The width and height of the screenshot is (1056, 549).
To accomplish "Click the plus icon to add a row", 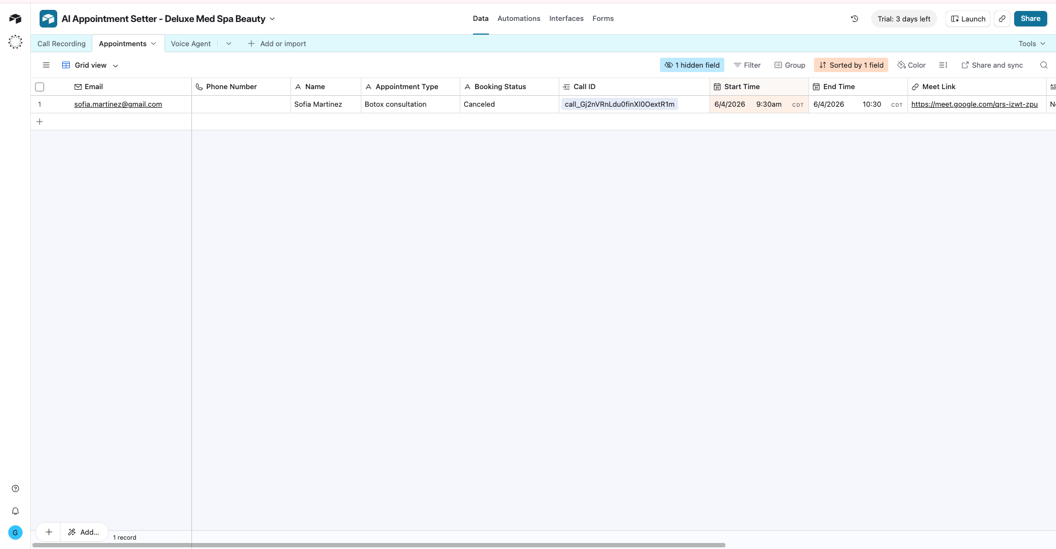I will [40, 122].
